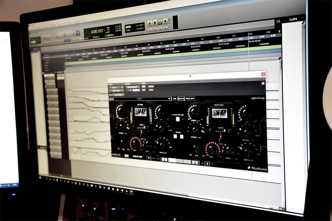
Task: Close the ngBusComp plugin window
Action: (x=263, y=74)
